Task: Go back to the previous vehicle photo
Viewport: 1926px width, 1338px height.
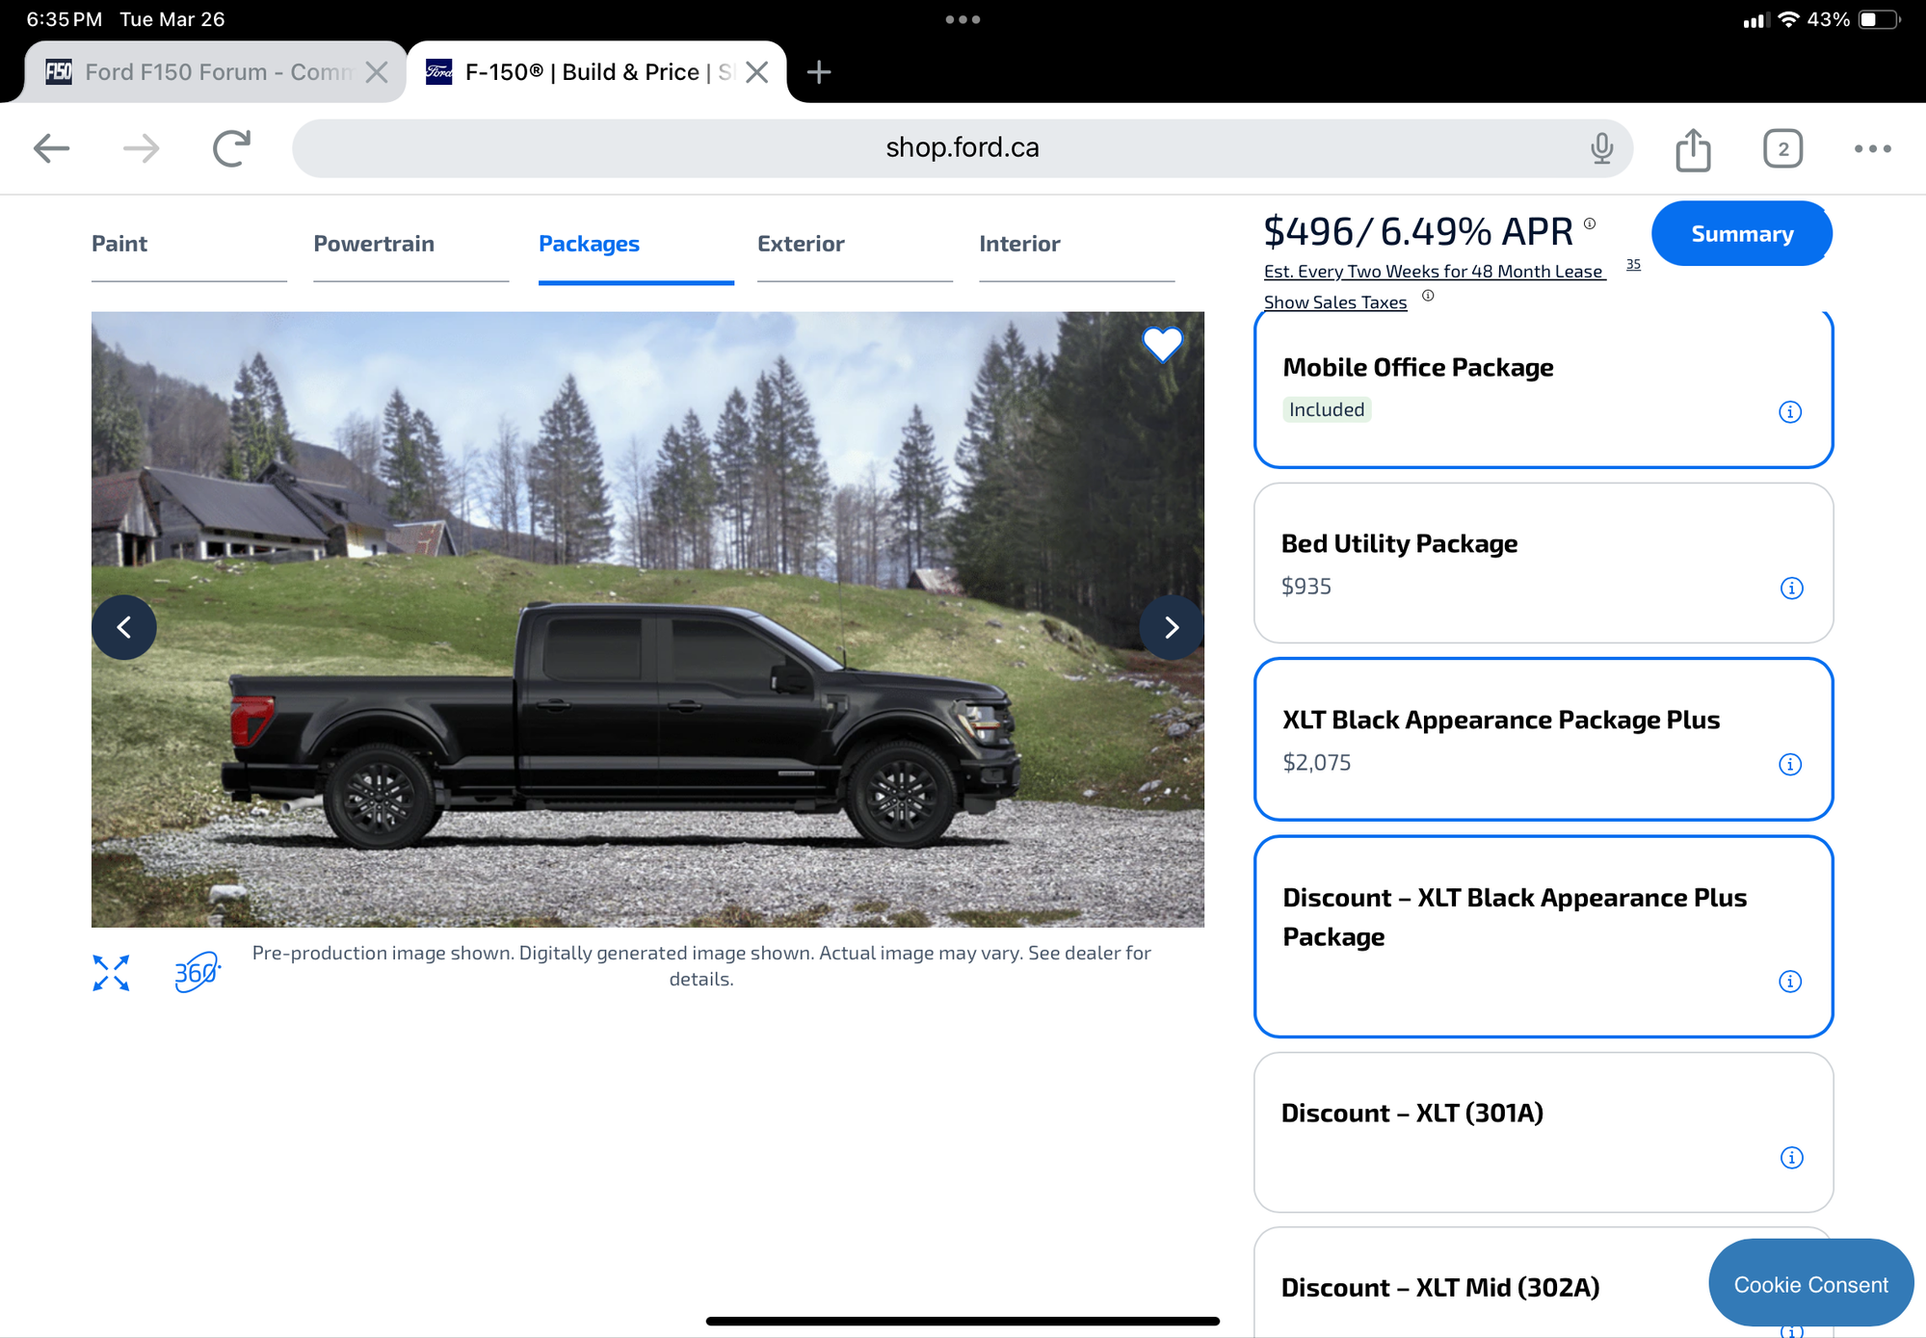Action: tap(124, 627)
